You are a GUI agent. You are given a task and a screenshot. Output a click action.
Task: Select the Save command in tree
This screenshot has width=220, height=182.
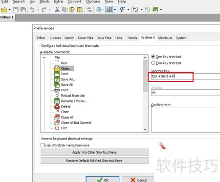pyautogui.click(x=65, y=74)
